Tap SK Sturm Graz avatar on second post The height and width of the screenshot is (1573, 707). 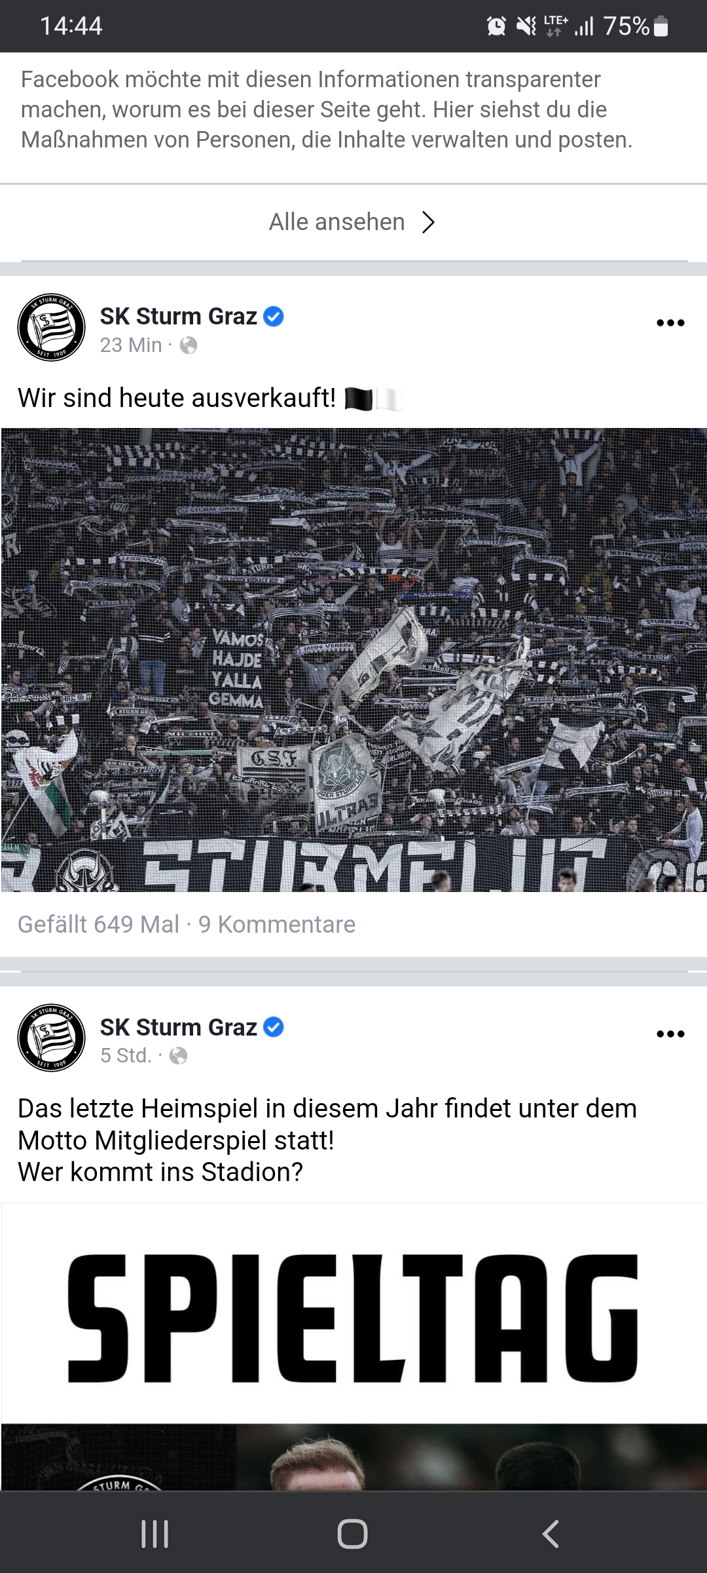pyautogui.click(x=51, y=1038)
